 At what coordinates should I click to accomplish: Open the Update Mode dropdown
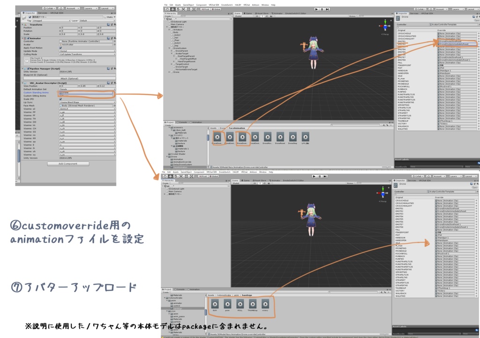pos(87,51)
